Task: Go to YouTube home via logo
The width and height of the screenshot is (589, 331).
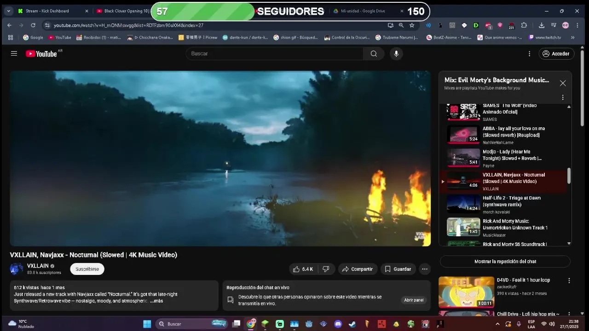Action: [41, 54]
